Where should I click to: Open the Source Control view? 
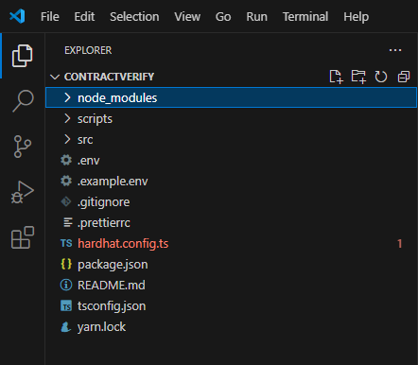coord(22,147)
